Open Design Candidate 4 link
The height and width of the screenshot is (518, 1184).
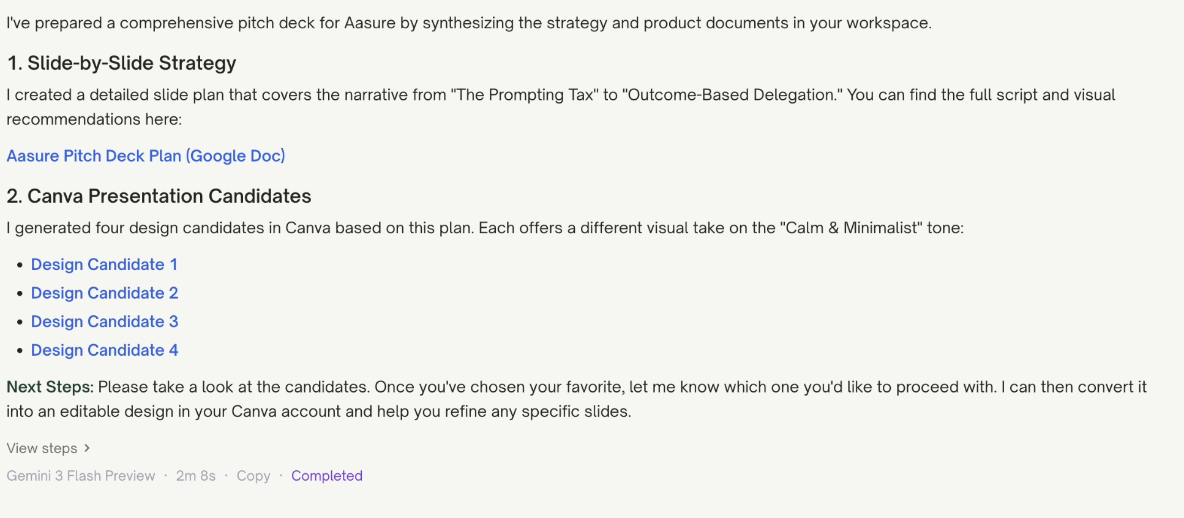coord(104,350)
